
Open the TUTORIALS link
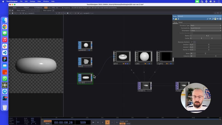tap(38, 8)
